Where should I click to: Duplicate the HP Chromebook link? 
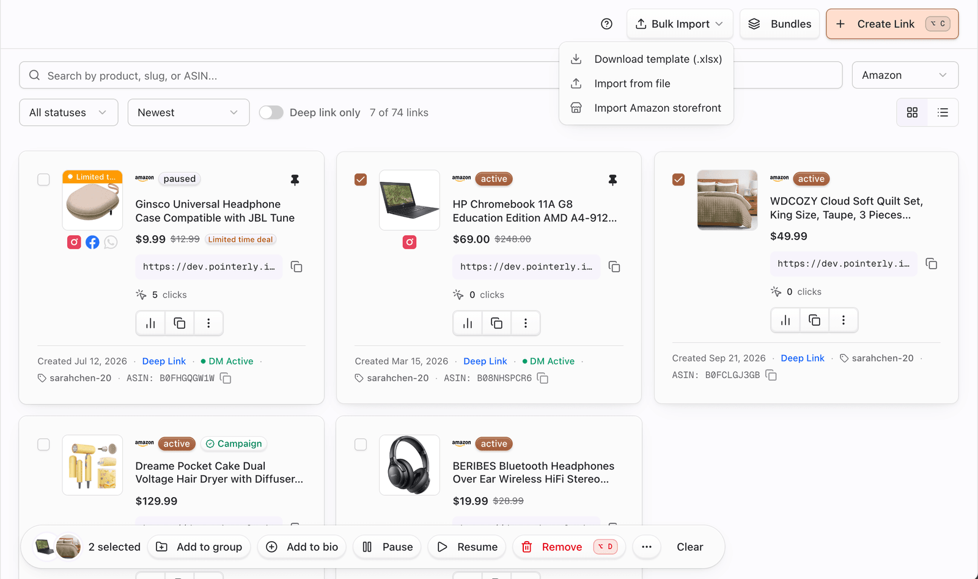pyautogui.click(x=497, y=323)
